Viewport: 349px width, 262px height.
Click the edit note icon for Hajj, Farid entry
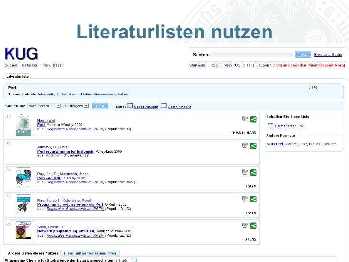(x=244, y=119)
